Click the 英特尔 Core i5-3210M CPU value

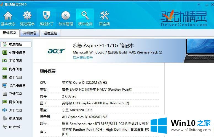84,82
